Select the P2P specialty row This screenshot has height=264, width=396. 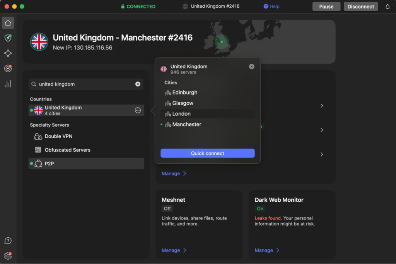tap(86, 164)
